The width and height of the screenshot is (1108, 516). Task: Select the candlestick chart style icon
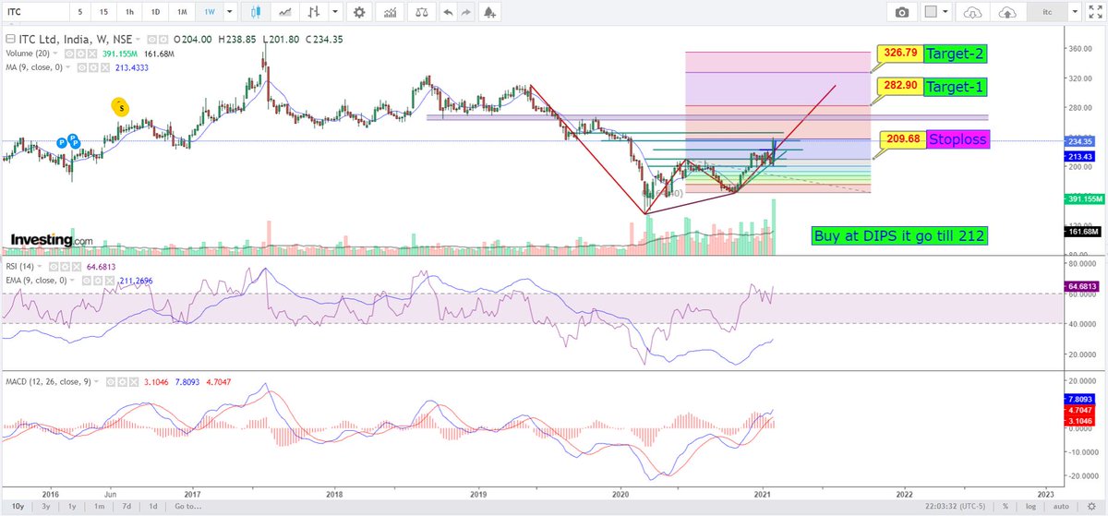click(257, 11)
